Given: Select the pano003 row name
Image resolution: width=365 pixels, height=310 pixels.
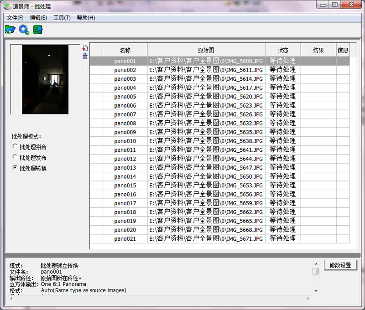Looking at the screenshot, I should [125, 79].
